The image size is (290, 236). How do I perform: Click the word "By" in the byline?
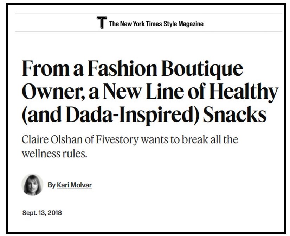tap(51, 185)
